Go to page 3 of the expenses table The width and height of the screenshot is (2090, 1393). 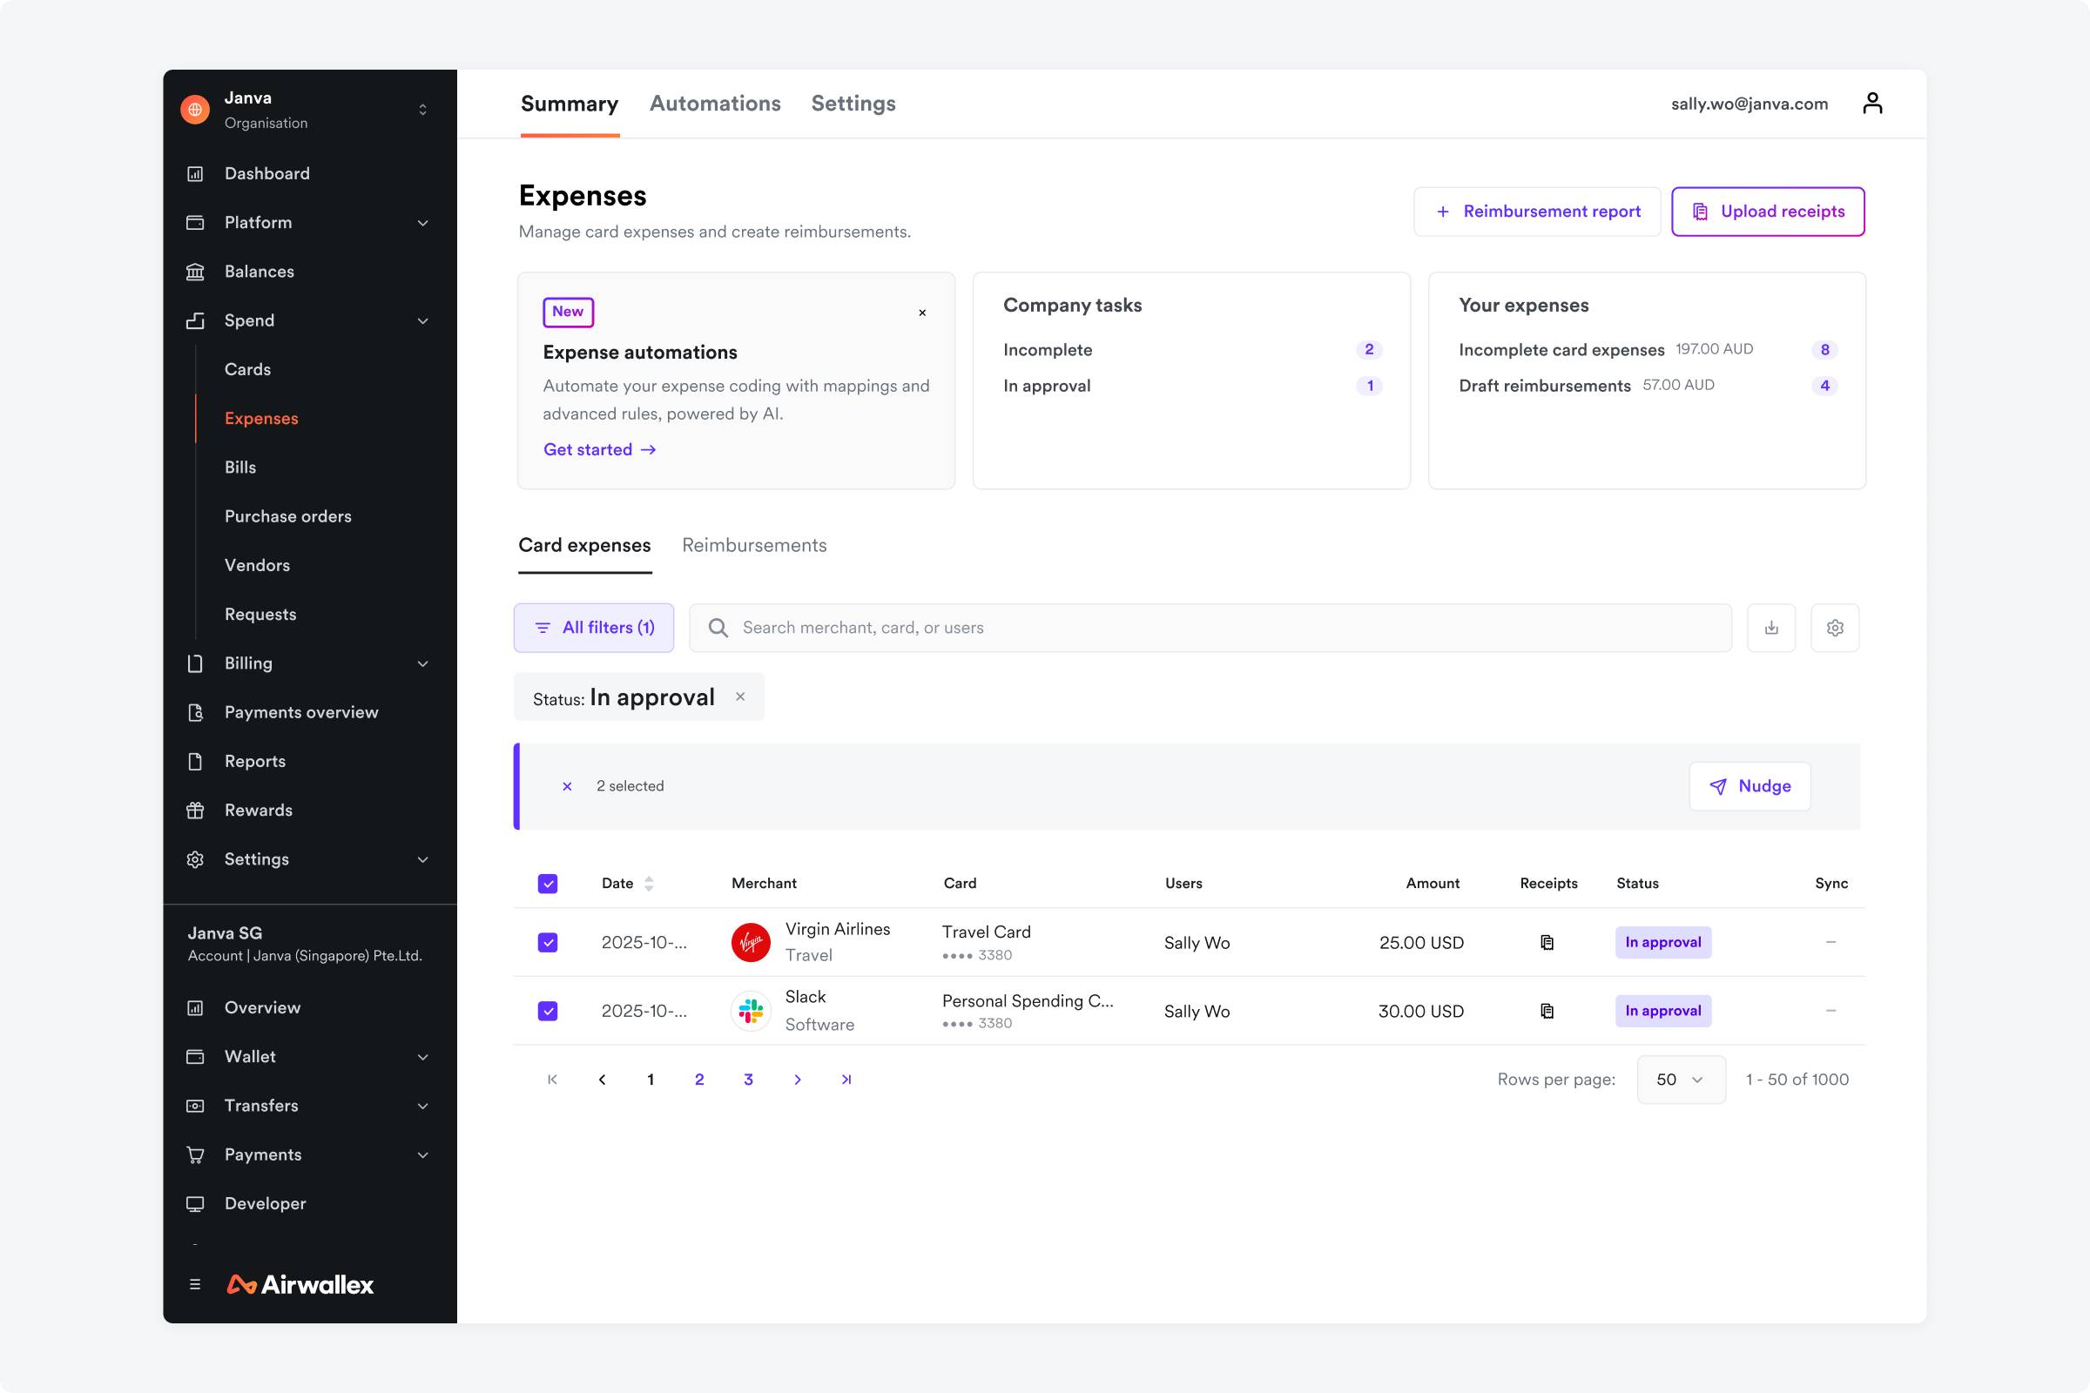pos(747,1079)
